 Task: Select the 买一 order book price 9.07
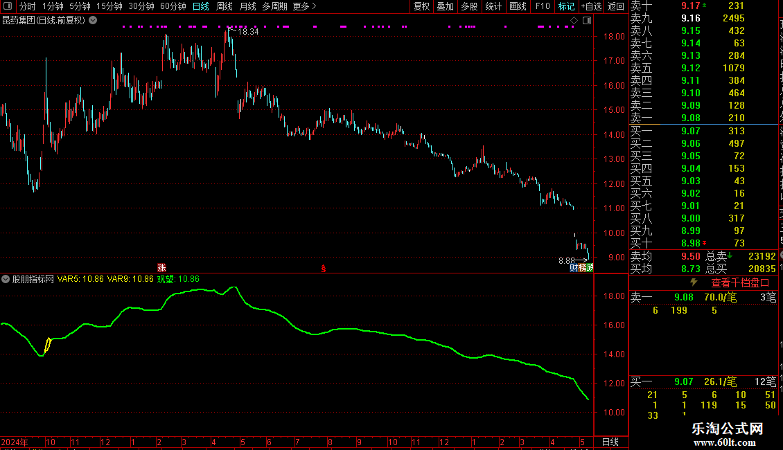pos(691,131)
